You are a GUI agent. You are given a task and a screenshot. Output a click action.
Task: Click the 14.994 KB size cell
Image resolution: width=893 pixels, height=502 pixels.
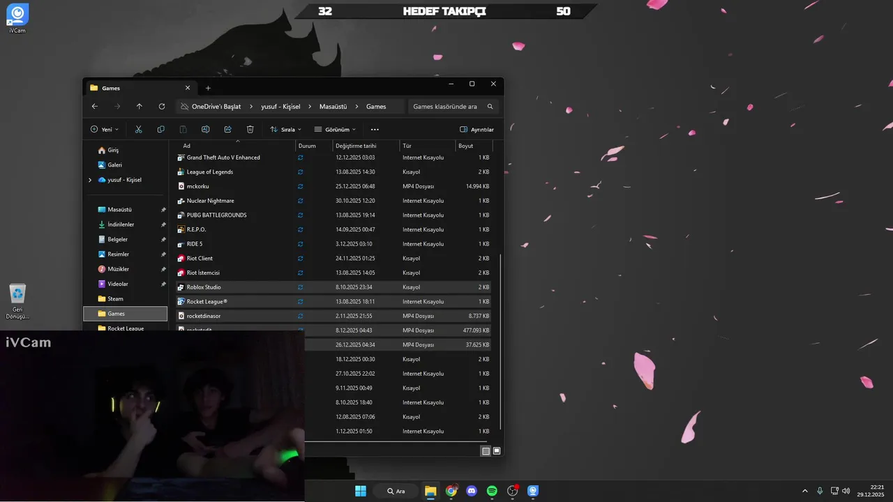click(477, 186)
